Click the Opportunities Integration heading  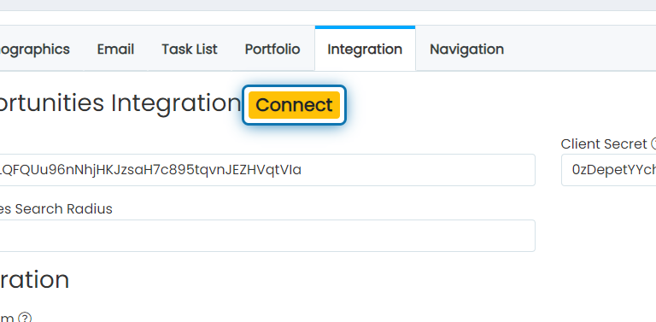pyautogui.click(x=120, y=103)
